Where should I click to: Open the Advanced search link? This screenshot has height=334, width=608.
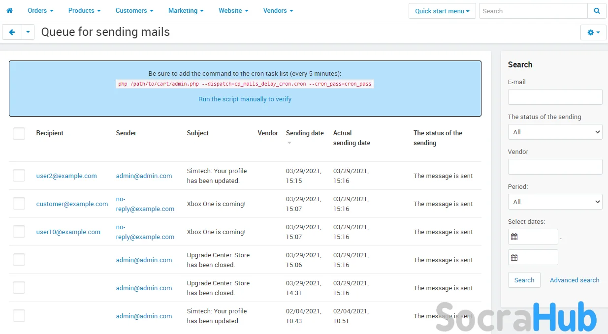click(575, 280)
